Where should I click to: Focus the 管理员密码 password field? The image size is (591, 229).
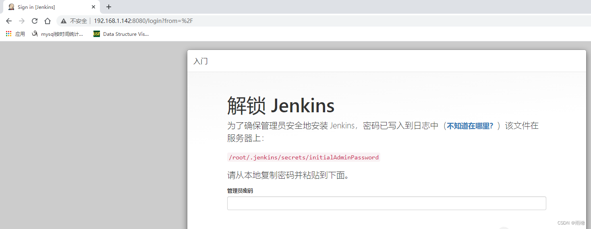(387, 203)
